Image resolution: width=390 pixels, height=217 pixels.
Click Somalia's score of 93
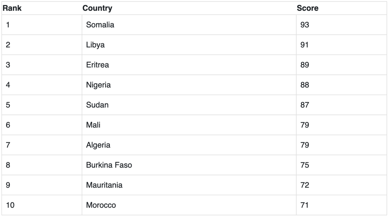[x=305, y=25]
